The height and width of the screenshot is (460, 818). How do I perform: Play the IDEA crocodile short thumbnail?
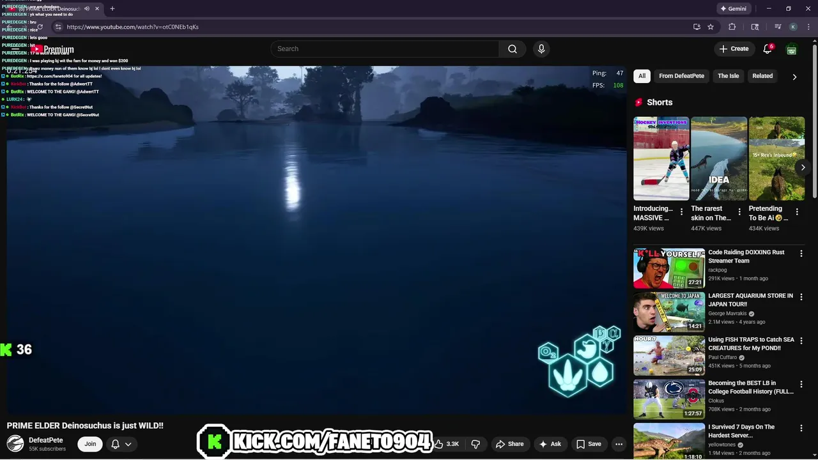[719, 158]
